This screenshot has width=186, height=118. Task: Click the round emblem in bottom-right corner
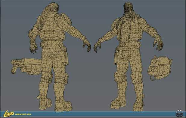coord(179,114)
